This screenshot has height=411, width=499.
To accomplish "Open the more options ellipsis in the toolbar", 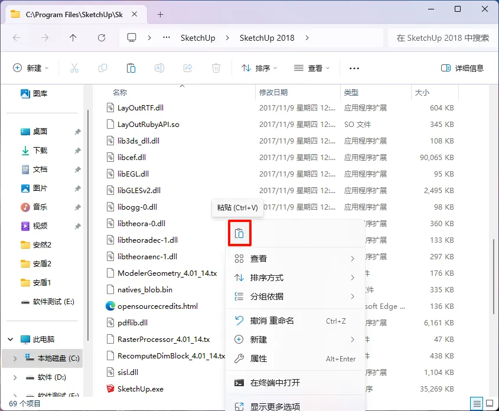I will [x=354, y=68].
